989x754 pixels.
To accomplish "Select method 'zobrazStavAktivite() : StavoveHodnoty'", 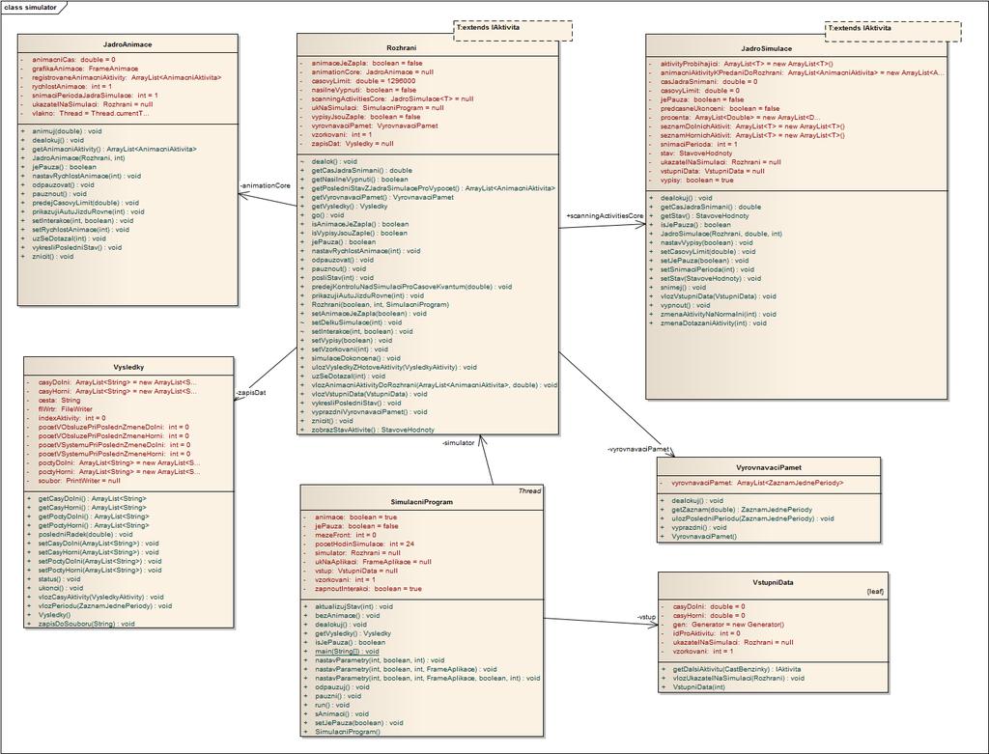I will pyautogui.click(x=373, y=430).
